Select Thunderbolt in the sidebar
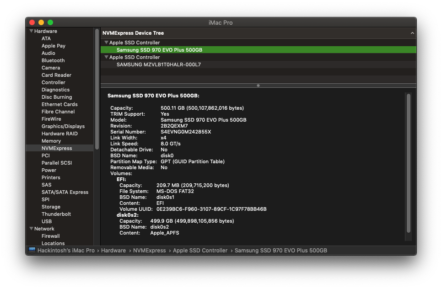The image size is (442, 289). tap(56, 214)
